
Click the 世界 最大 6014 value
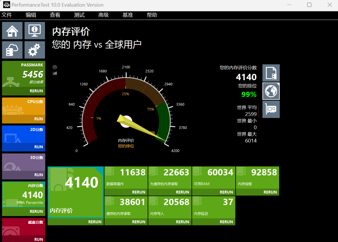[251, 141]
